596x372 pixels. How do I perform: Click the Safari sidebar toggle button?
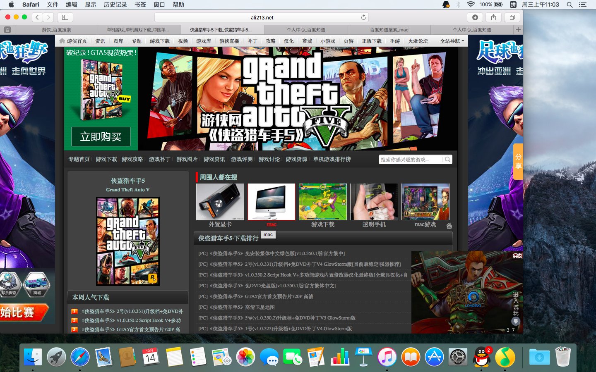tap(65, 17)
